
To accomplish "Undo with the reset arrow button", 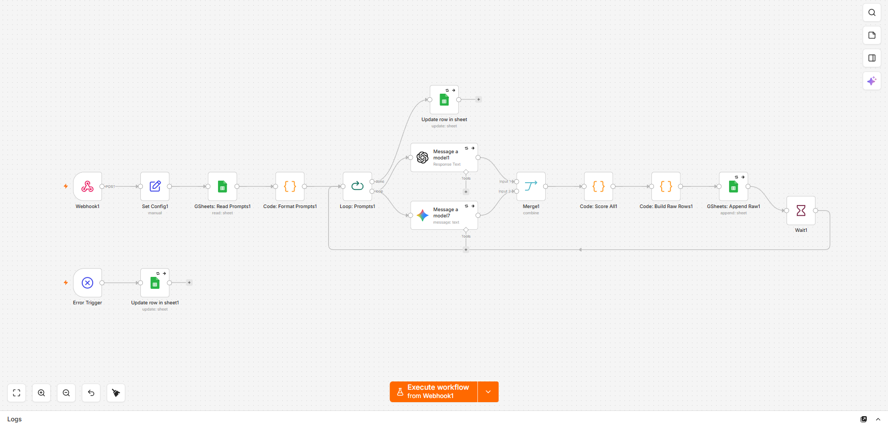I will (x=91, y=393).
